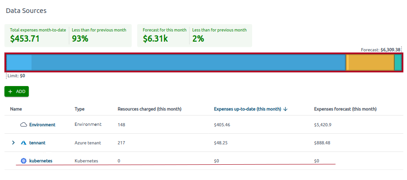The width and height of the screenshot is (407, 180).
Task: Open the Environment data source link
Action: click(x=42, y=124)
